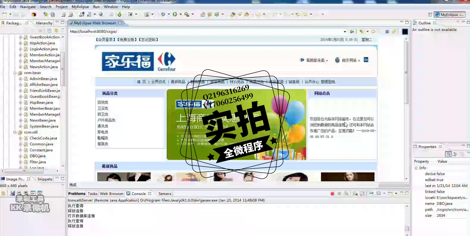The width and height of the screenshot is (470, 236).
Task: Collapse the Info group in Properties
Action: point(416,168)
